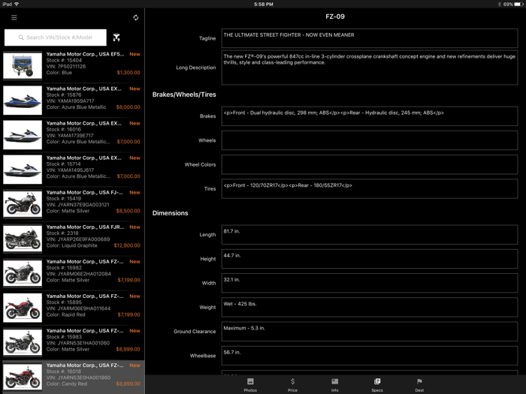
Task: Select inventory item with Stock # 15419
Action: pyautogui.click(x=72, y=203)
